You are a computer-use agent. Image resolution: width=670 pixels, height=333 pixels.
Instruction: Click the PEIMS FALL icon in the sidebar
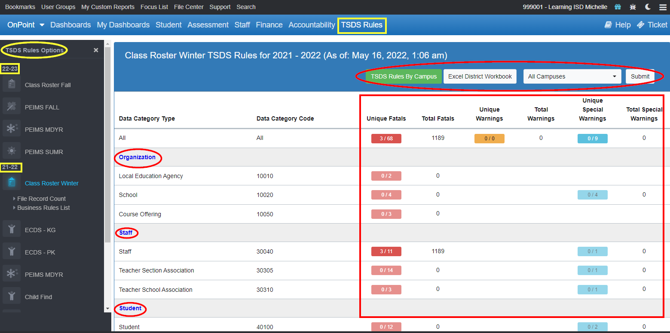[11, 107]
